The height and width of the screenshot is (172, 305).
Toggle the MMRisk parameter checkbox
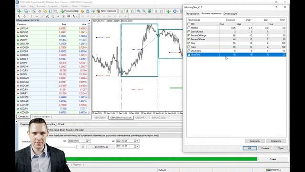coord(189,28)
